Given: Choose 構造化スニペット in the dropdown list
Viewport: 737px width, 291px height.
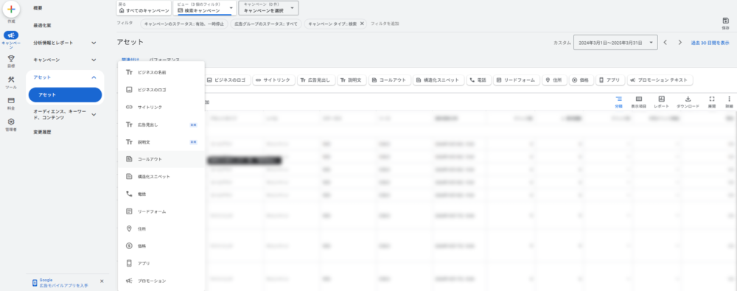Looking at the screenshot, I should point(161,177).
